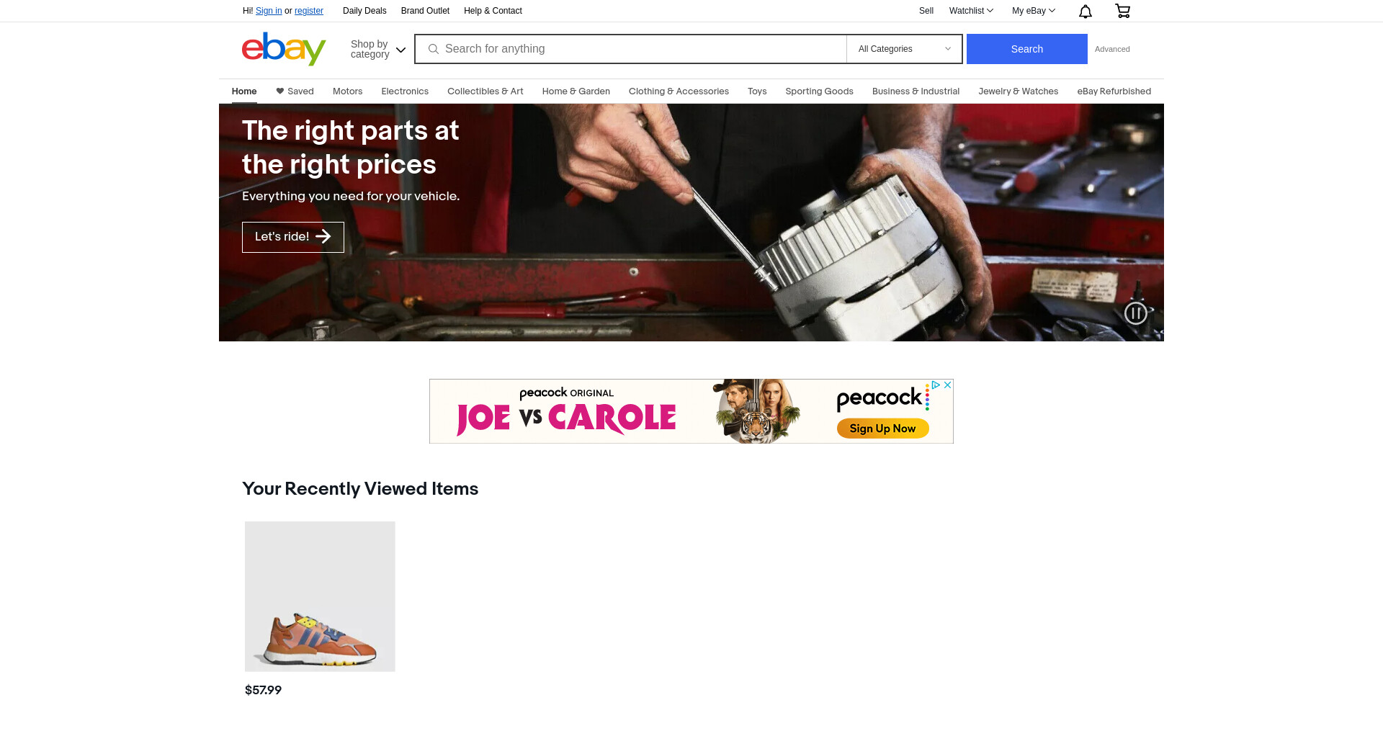Click the Sign in link

[269, 11]
